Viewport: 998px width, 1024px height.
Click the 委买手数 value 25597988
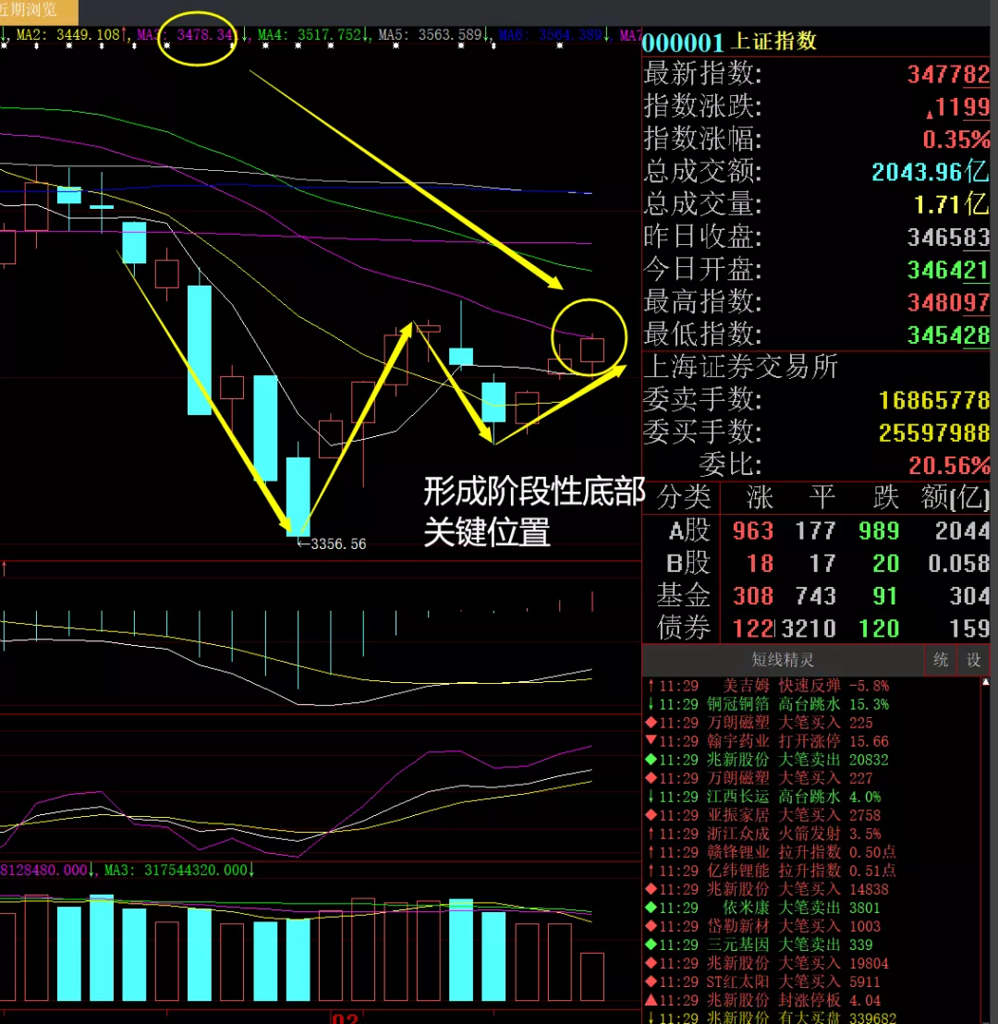tap(934, 433)
